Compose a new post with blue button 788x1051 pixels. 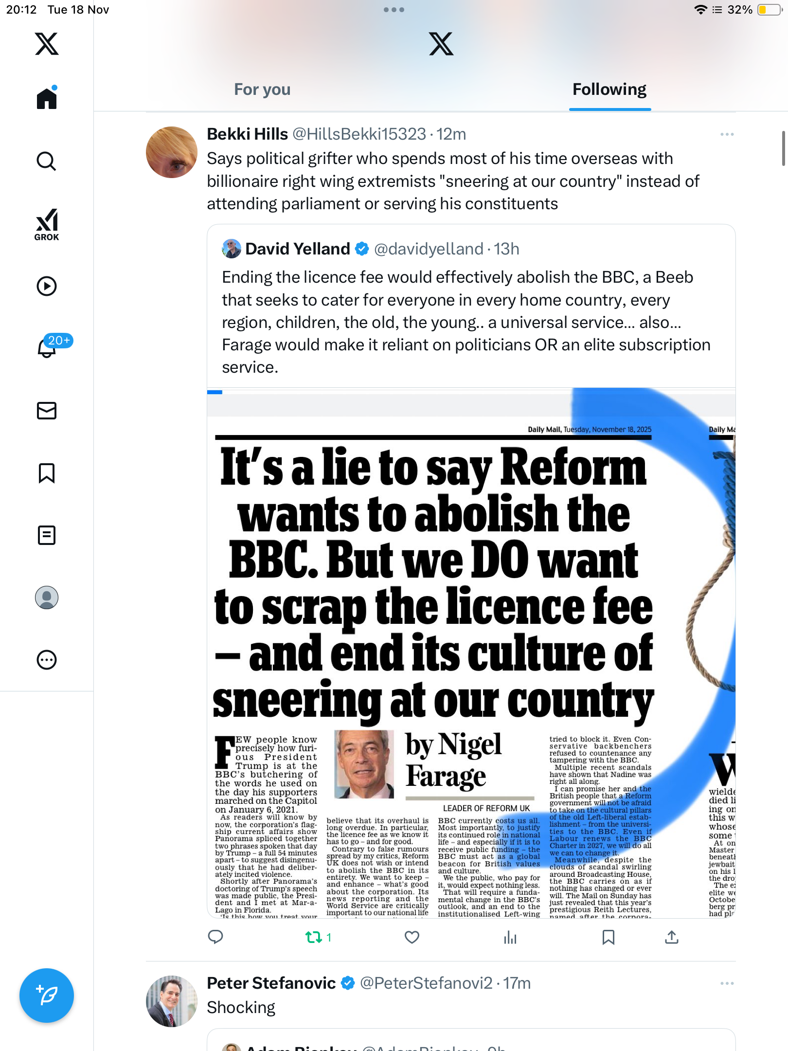[47, 996]
